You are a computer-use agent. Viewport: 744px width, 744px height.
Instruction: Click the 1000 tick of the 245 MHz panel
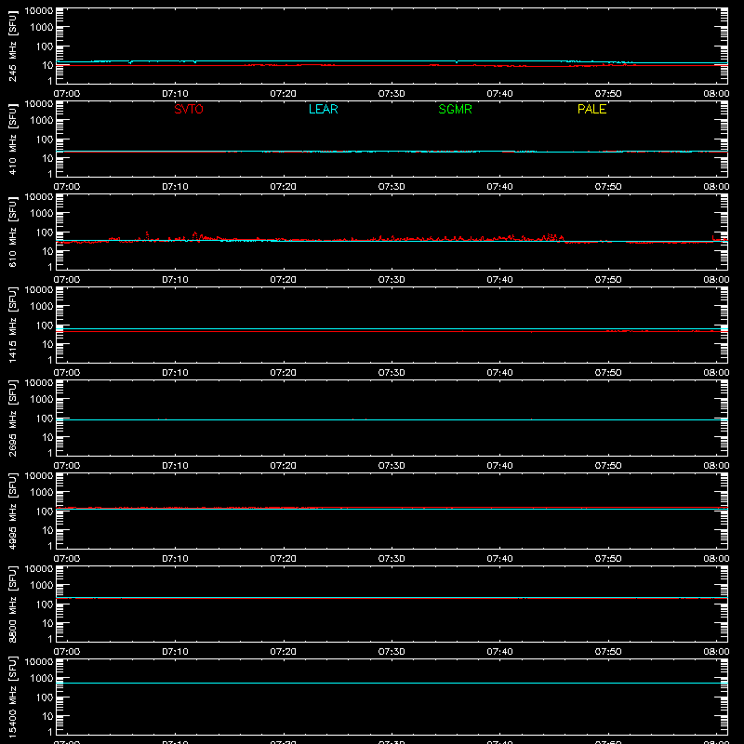42,28
